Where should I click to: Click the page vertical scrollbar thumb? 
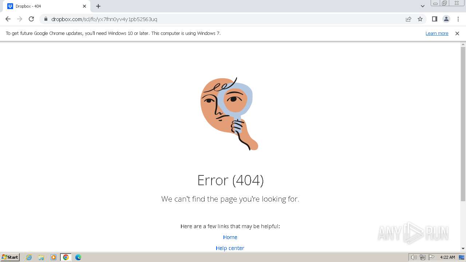[463, 124]
